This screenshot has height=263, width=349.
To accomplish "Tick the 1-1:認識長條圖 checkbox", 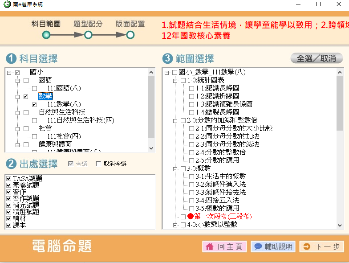I will [191, 88].
